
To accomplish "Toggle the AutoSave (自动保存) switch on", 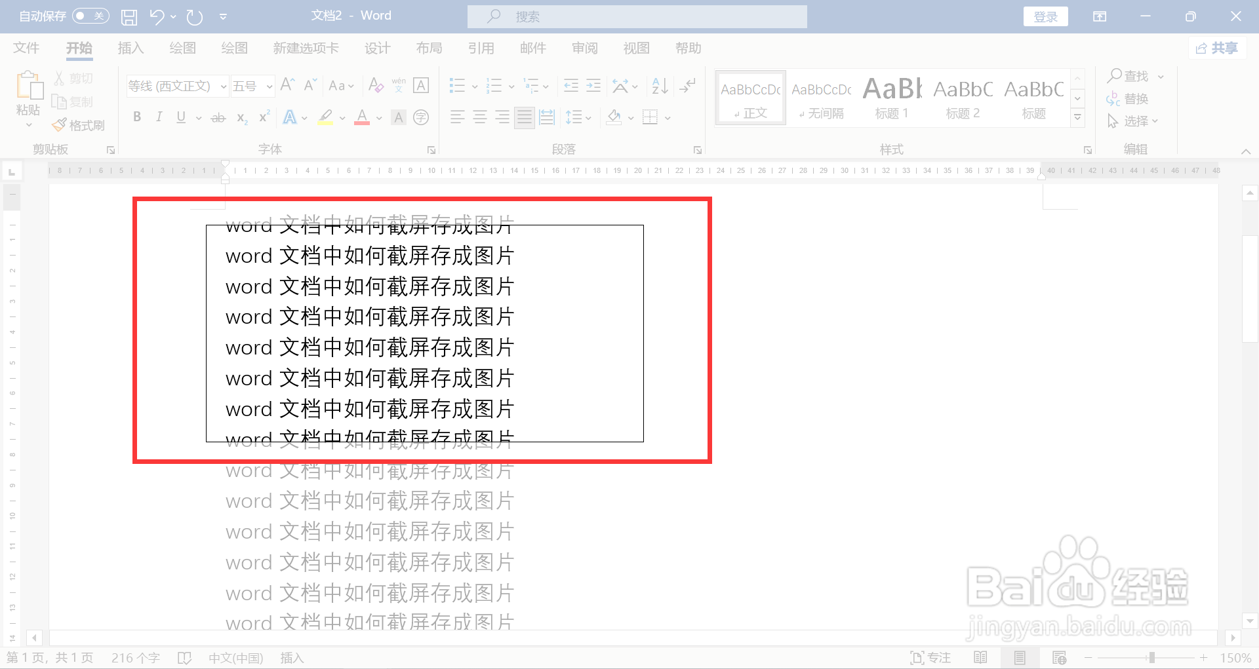I will tap(90, 16).
